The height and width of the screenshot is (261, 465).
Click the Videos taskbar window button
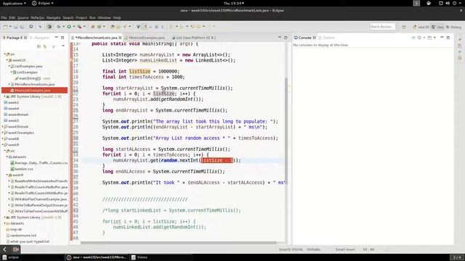pos(160,257)
